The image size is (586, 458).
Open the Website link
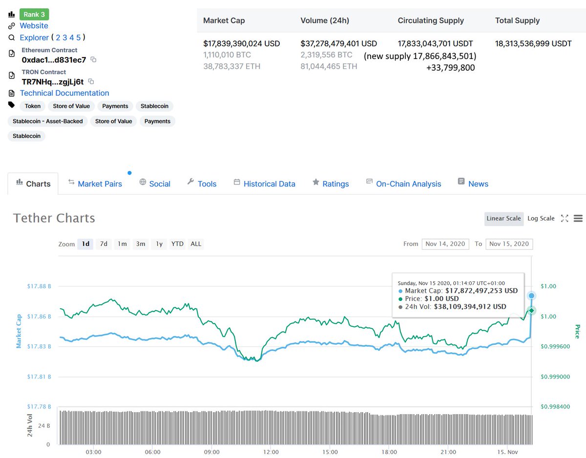click(34, 26)
